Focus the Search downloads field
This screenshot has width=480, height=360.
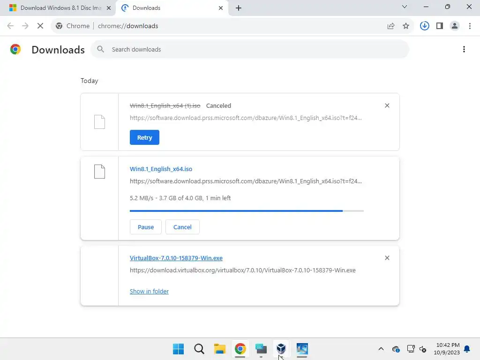250,49
